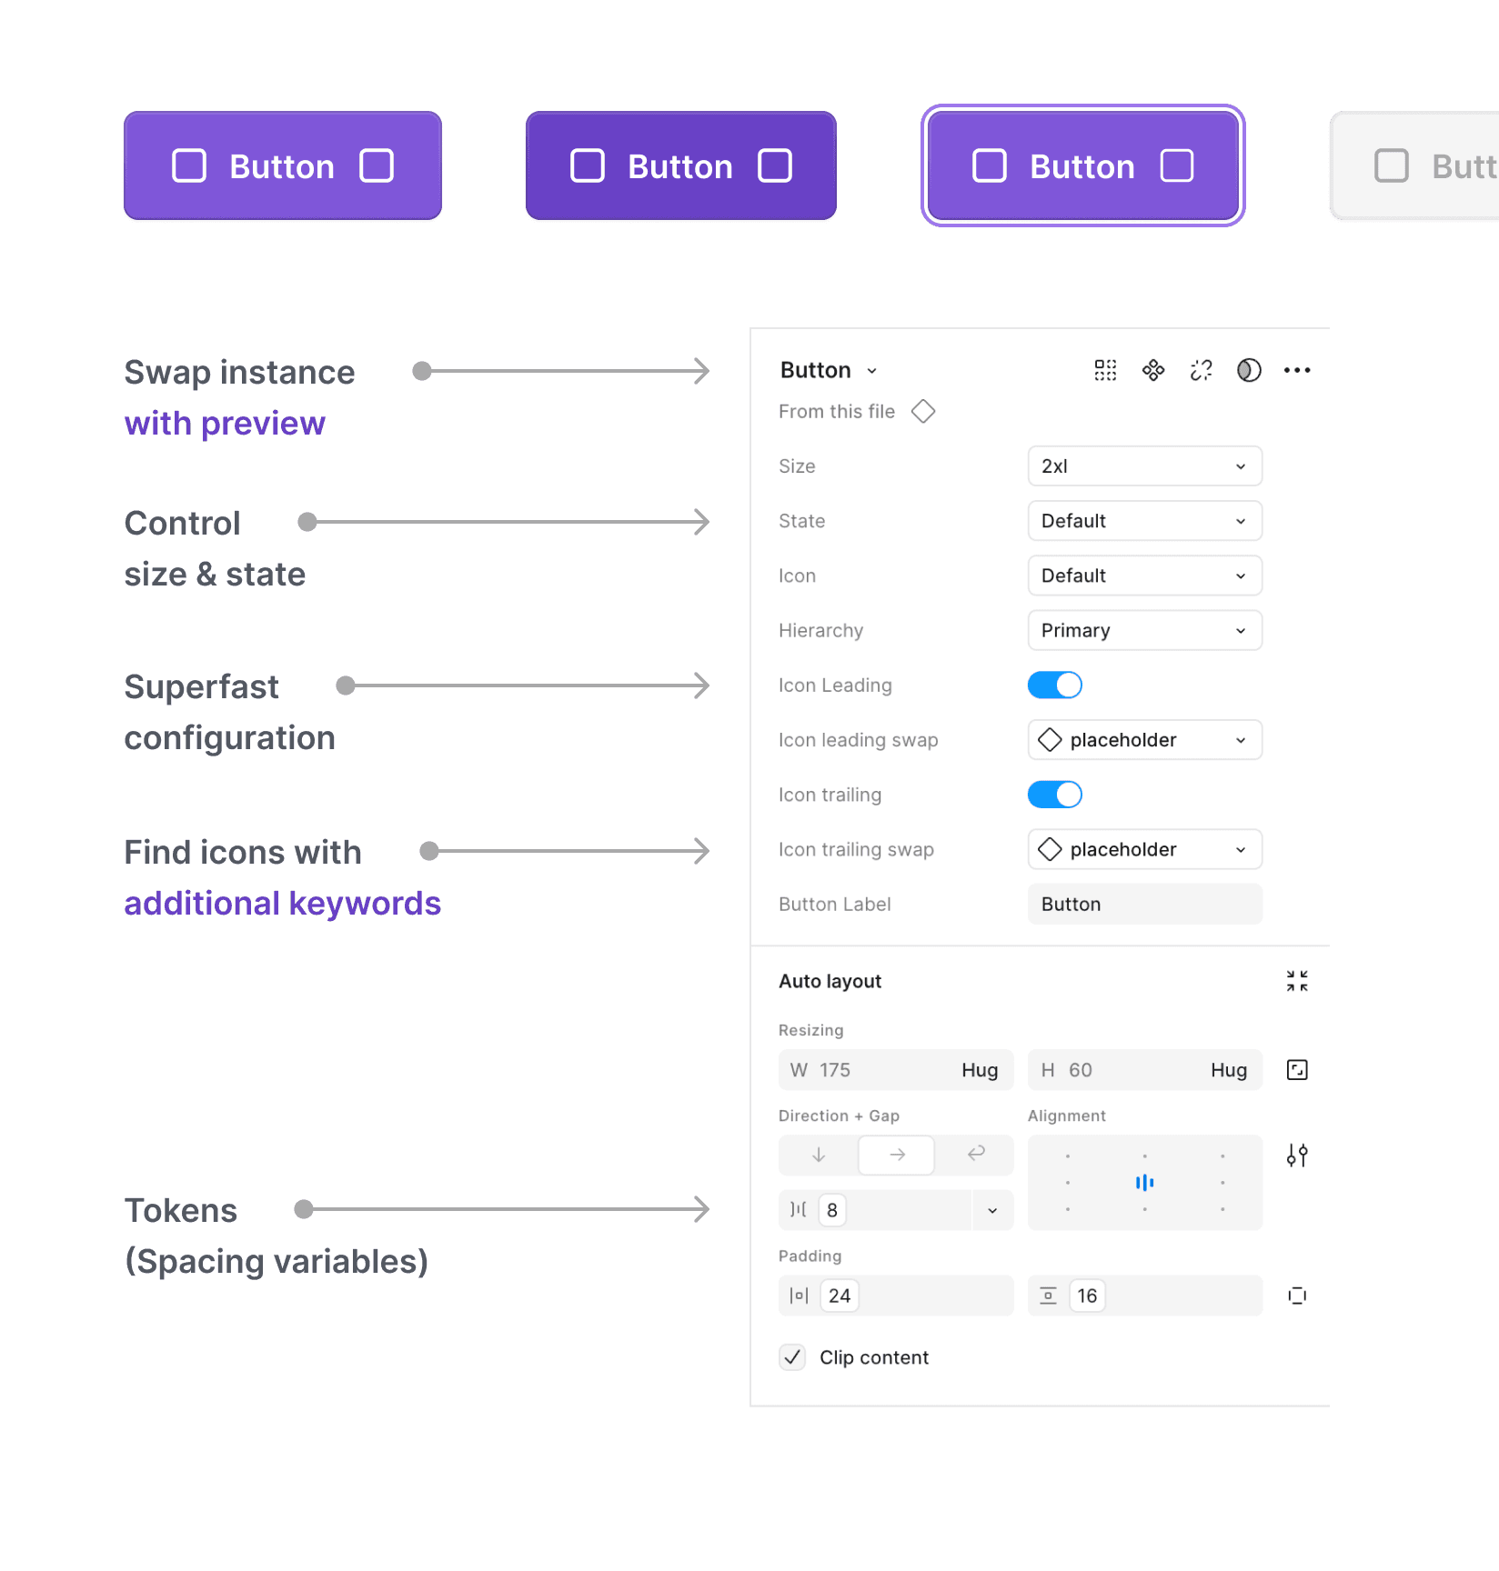Click the diamond icon in Icon trailing swap
The image size is (1499, 1571).
[1050, 849]
